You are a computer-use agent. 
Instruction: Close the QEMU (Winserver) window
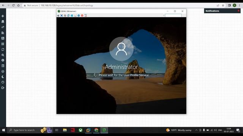[x=182, y=11]
